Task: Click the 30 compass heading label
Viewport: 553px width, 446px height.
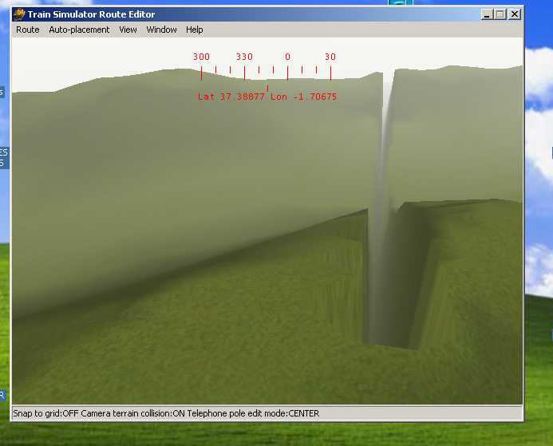Action: point(330,57)
